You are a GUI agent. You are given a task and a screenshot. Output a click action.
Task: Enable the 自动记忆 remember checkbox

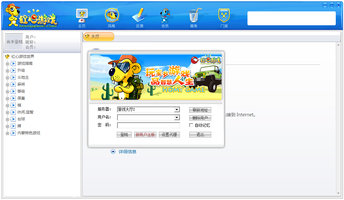191,125
